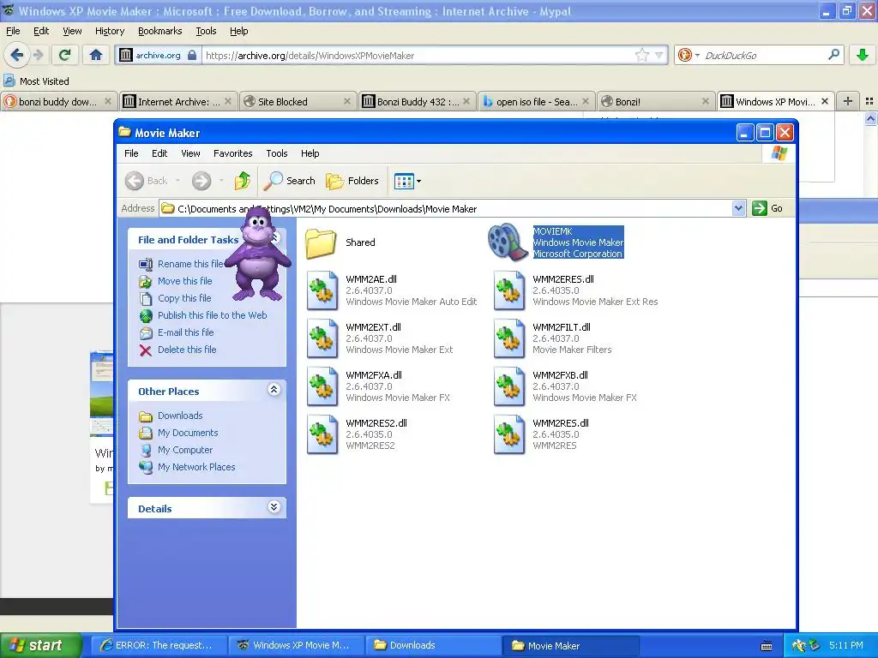Screen dimensions: 878x658
Task: Open the tab groups button at tab bar end
Action: 869,101
